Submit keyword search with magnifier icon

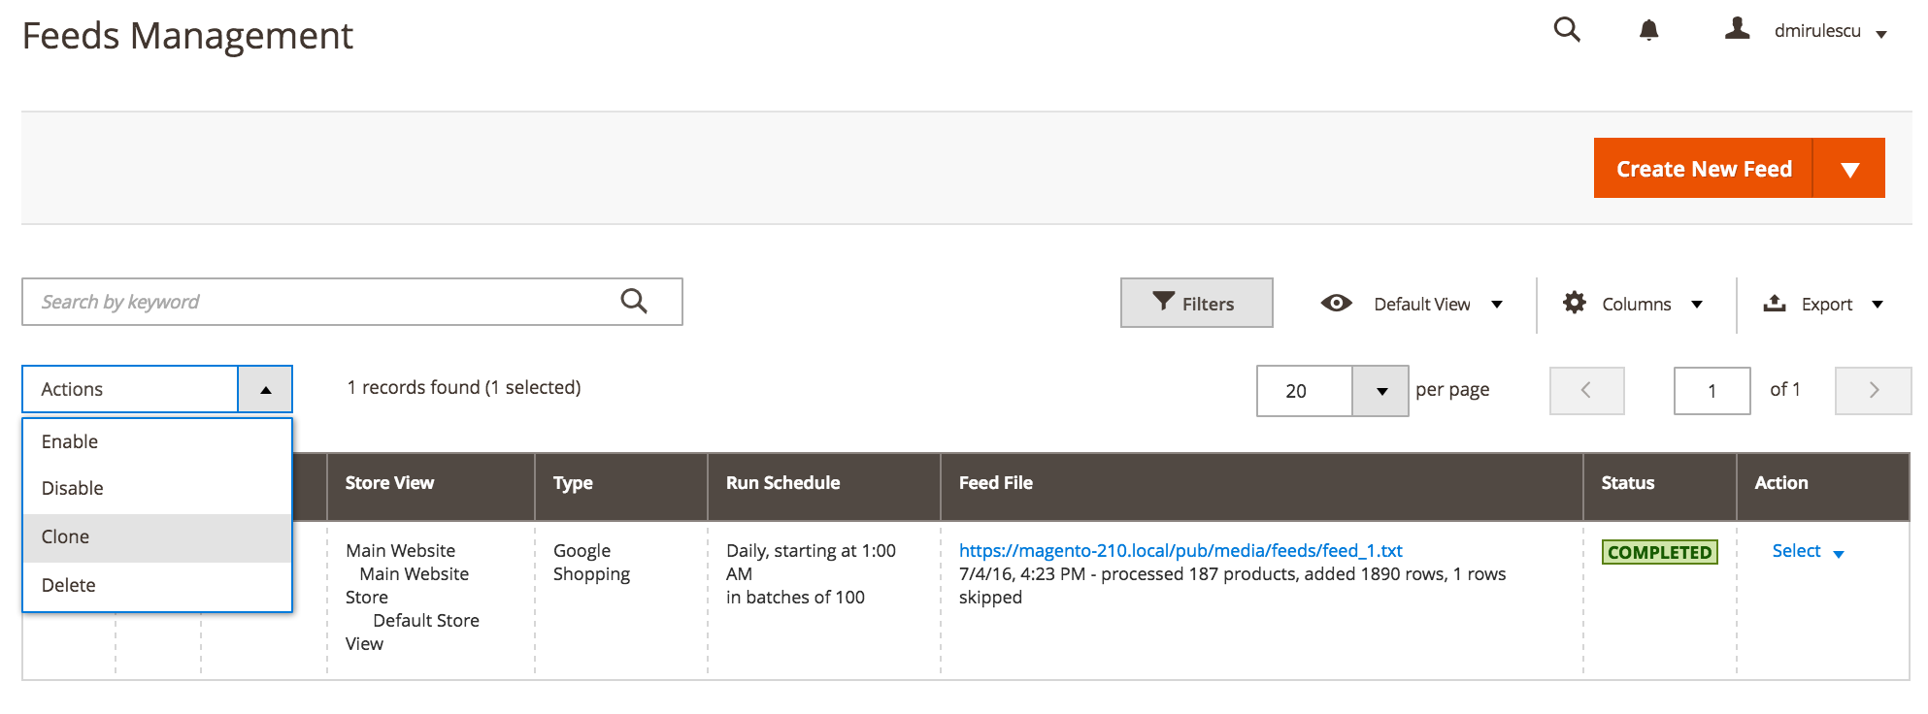point(634,302)
